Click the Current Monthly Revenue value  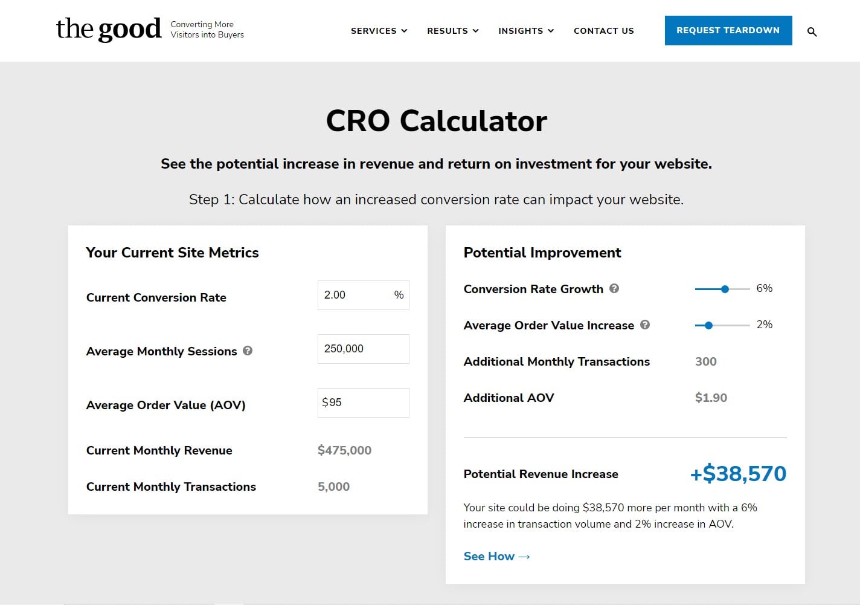[344, 450]
